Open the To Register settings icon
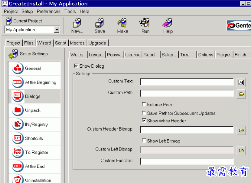 pos(18,152)
